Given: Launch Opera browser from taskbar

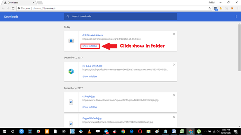Looking at the screenshot, I should tap(140, 132).
